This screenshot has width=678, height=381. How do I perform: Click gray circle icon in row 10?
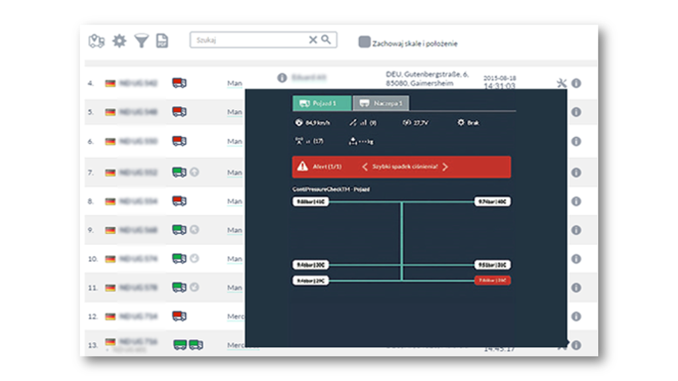point(195,259)
